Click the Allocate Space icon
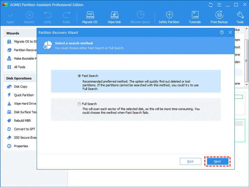This screenshot has height=187, width=249. coord(140,15)
